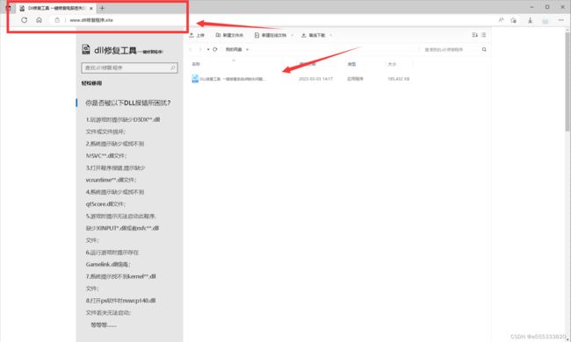
Task: Open browser downloads icon
Action: (531, 20)
